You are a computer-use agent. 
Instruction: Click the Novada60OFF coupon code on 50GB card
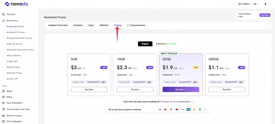click(185, 82)
